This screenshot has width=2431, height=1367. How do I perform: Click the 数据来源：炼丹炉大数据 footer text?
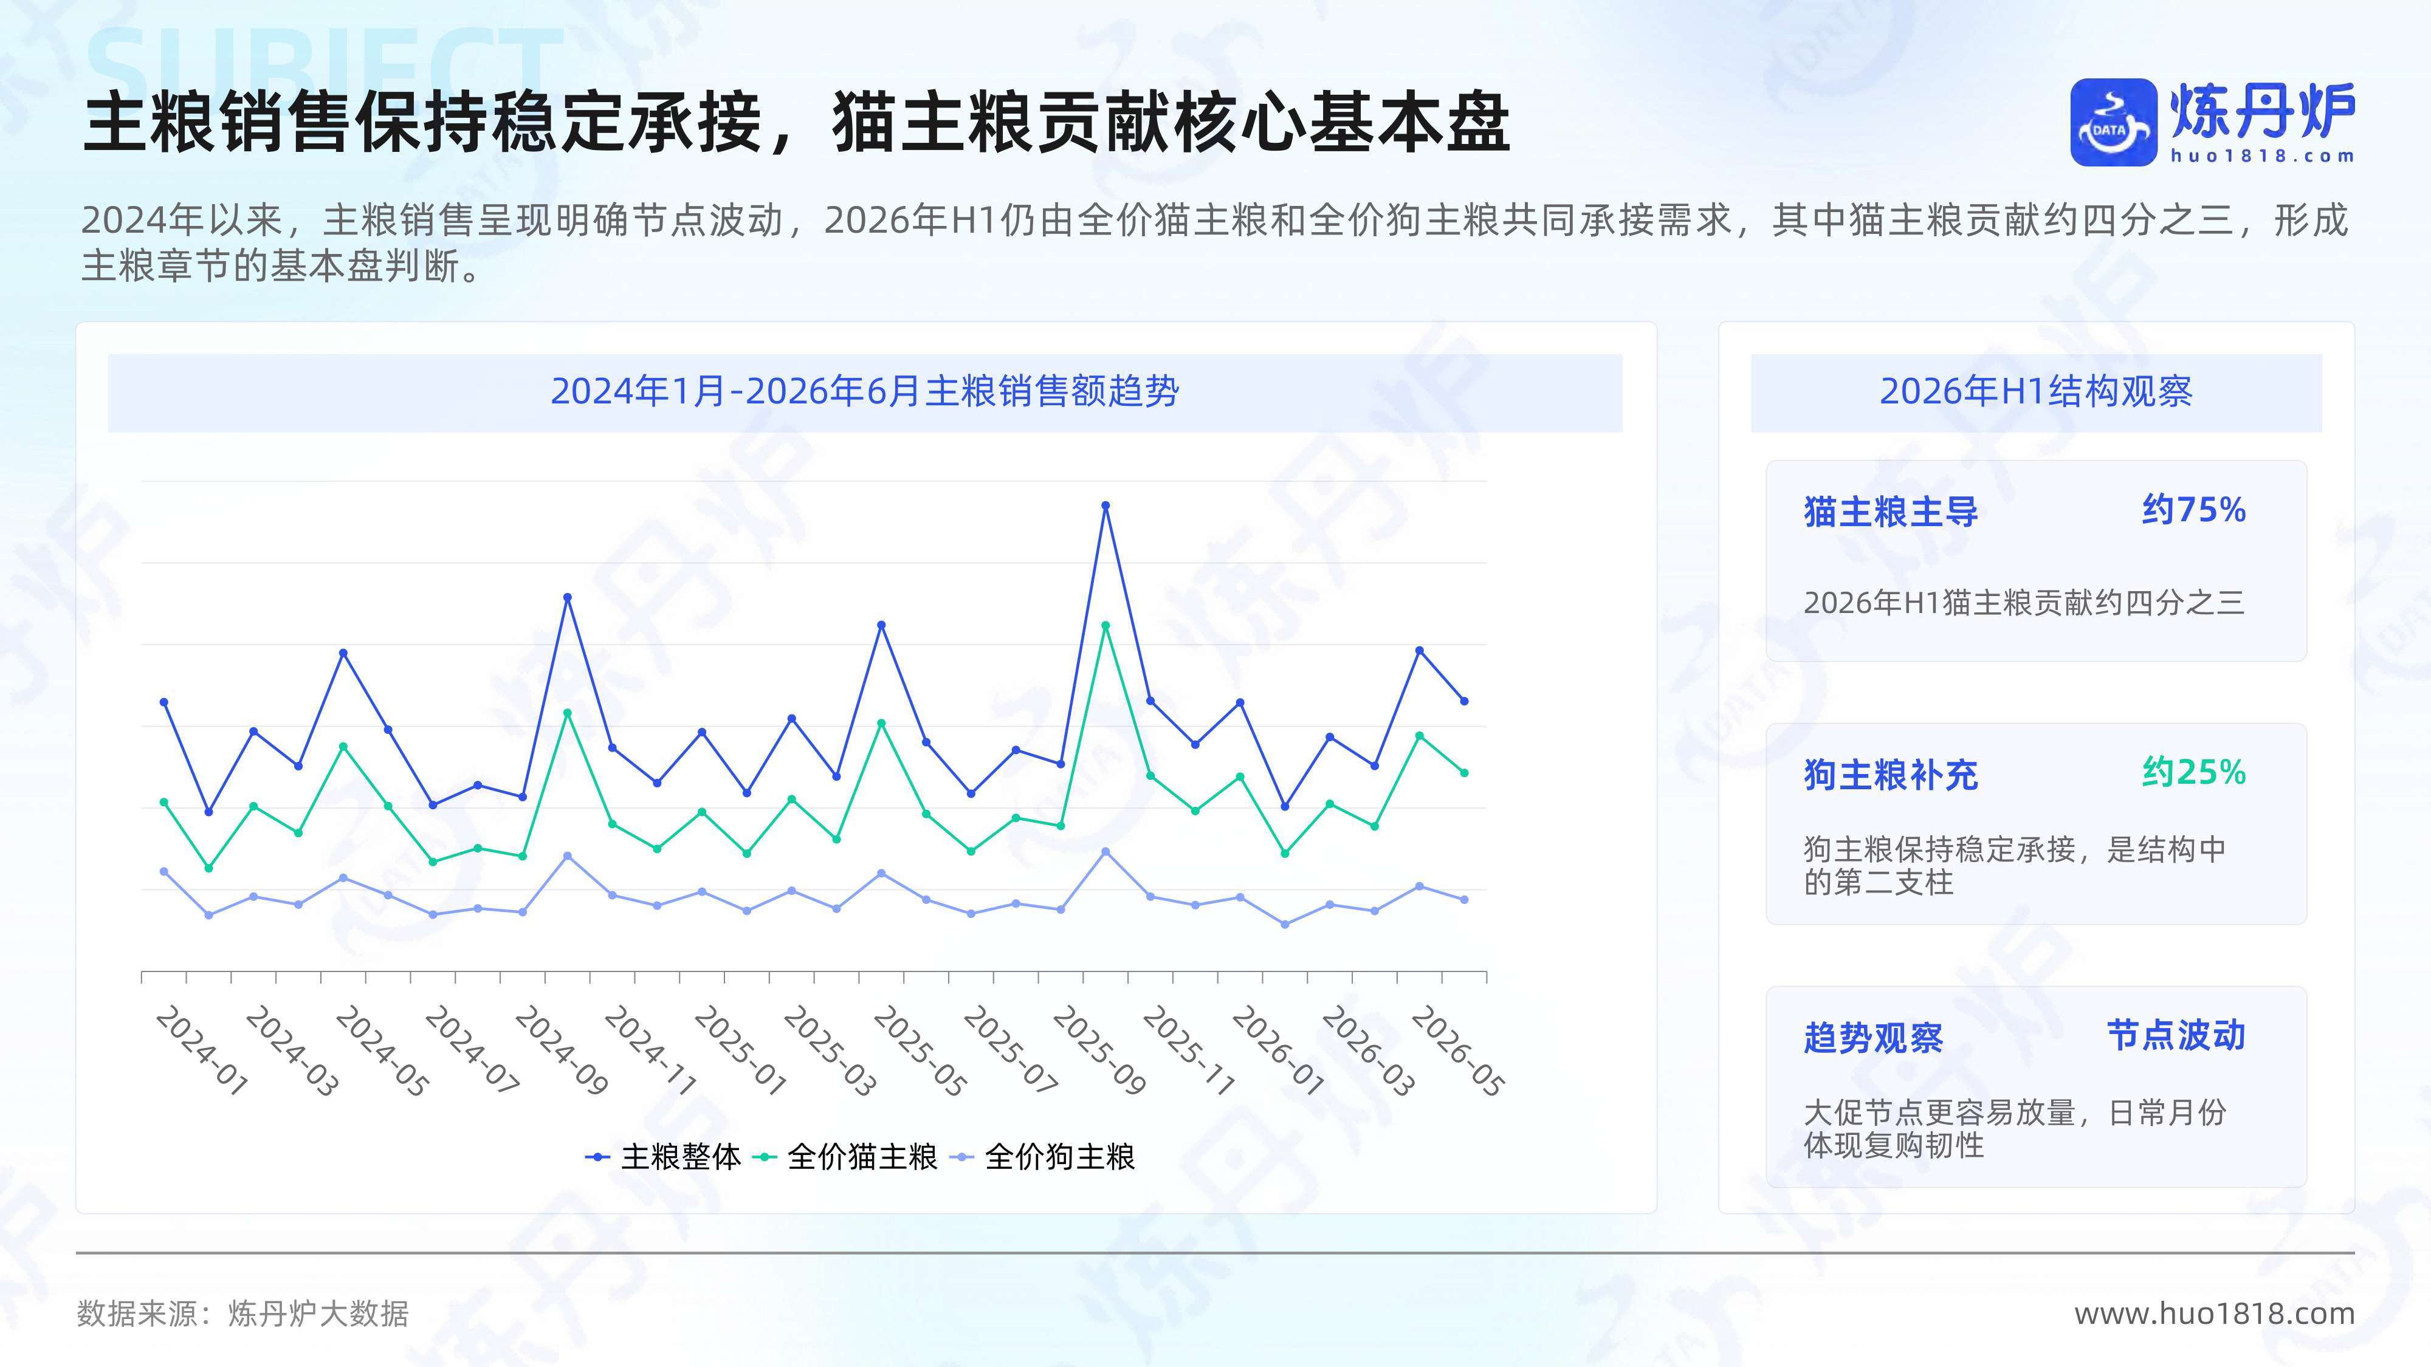tap(242, 1313)
